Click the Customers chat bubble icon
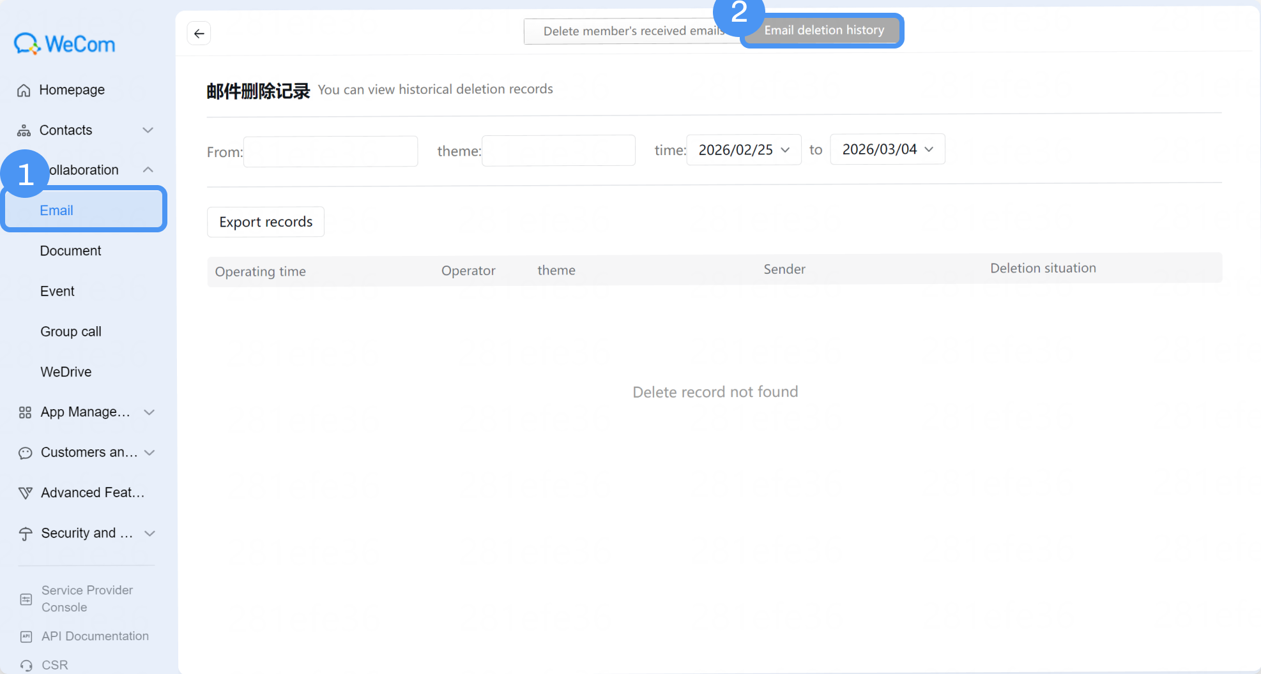Screen dimensions: 1261x674 click(25, 453)
